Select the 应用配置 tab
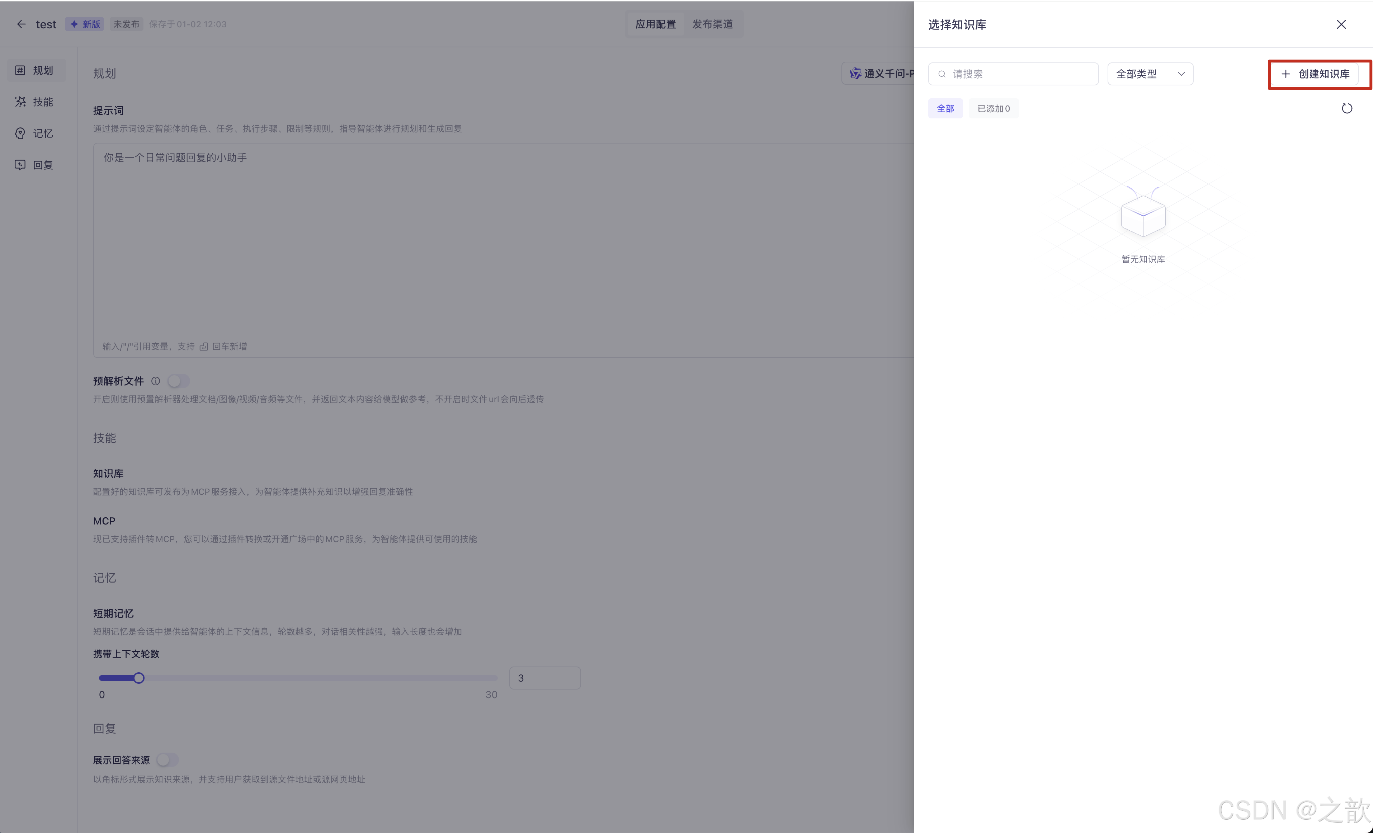1373x833 pixels. pos(655,24)
